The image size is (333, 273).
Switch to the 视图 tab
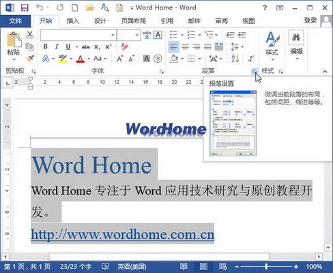(x=248, y=21)
